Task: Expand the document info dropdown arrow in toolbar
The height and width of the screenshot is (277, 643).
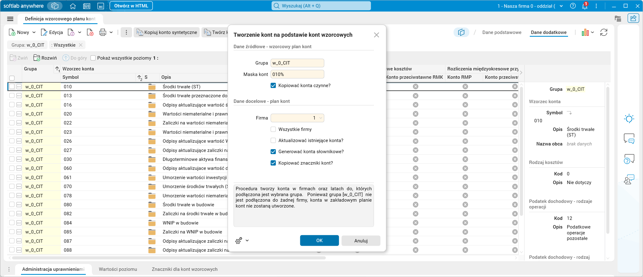Action: click(x=80, y=32)
